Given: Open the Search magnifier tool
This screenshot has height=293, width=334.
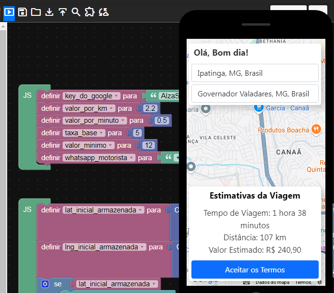Looking at the screenshot, I should point(76,12).
